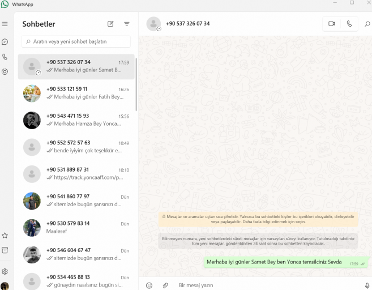372x290 pixels.
Task: Open chat +90 552 572 57 63
Action: pyautogui.click(x=76, y=147)
